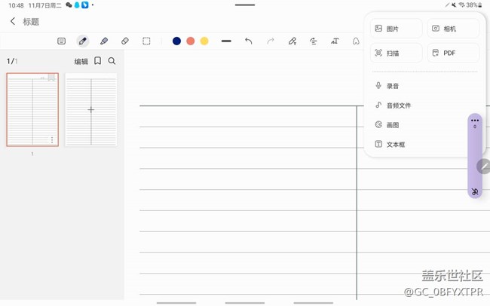Image resolution: width=490 pixels, height=306 pixels.
Task: Tap 编辑 to edit pages
Action: [x=81, y=62]
